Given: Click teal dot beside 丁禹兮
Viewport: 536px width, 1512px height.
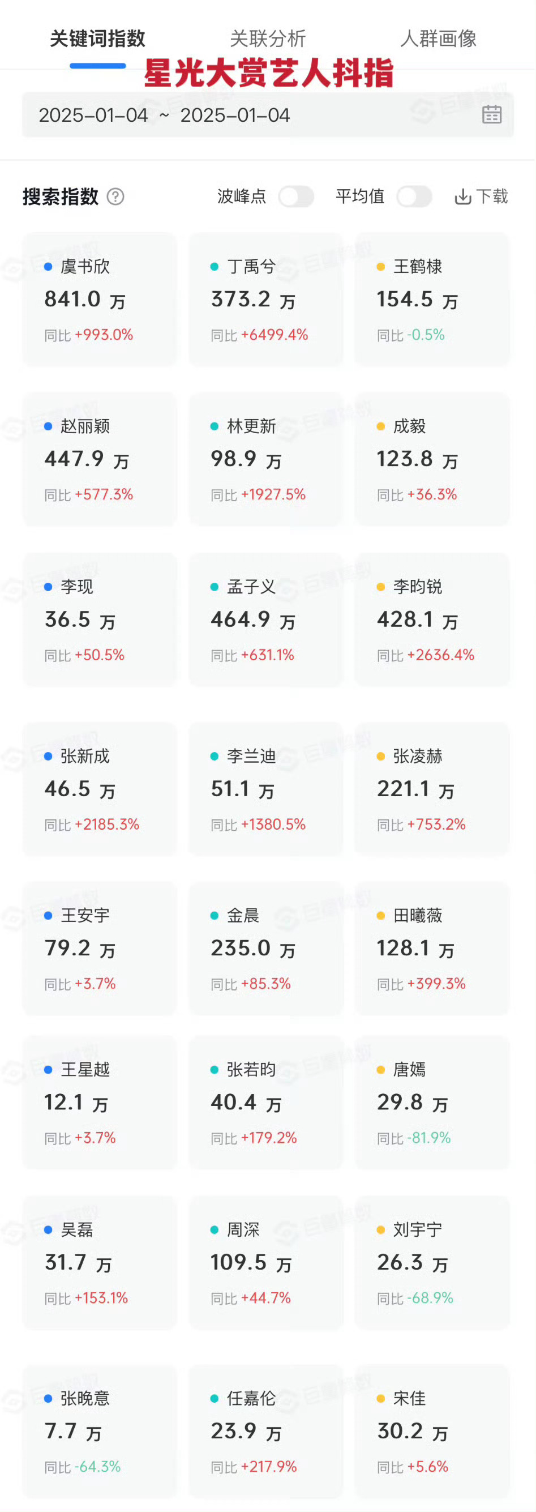Looking at the screenshot, I should [214, 267].
